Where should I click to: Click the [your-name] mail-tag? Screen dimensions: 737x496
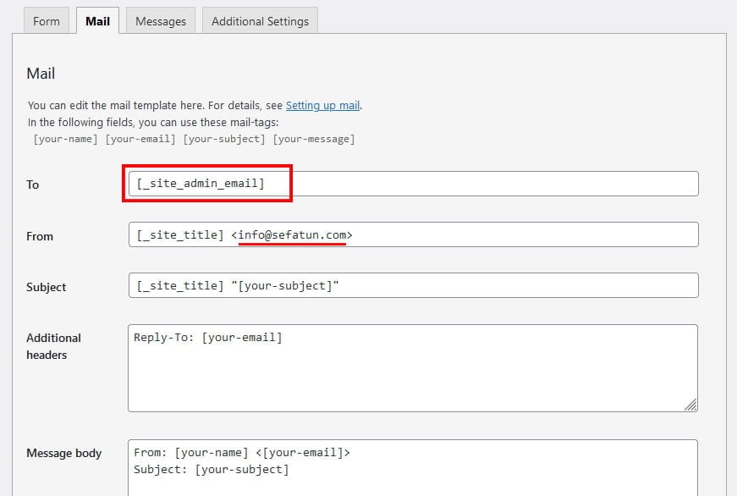click(x=65, y=139)
